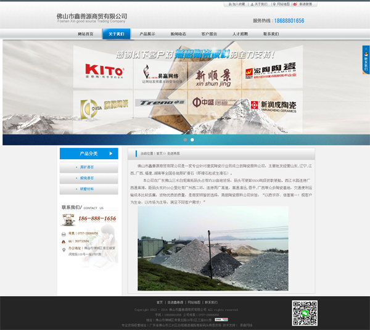Click the 网站地图 location pin icon in top bar
The image size is (370, 330).
pos(274,4)
